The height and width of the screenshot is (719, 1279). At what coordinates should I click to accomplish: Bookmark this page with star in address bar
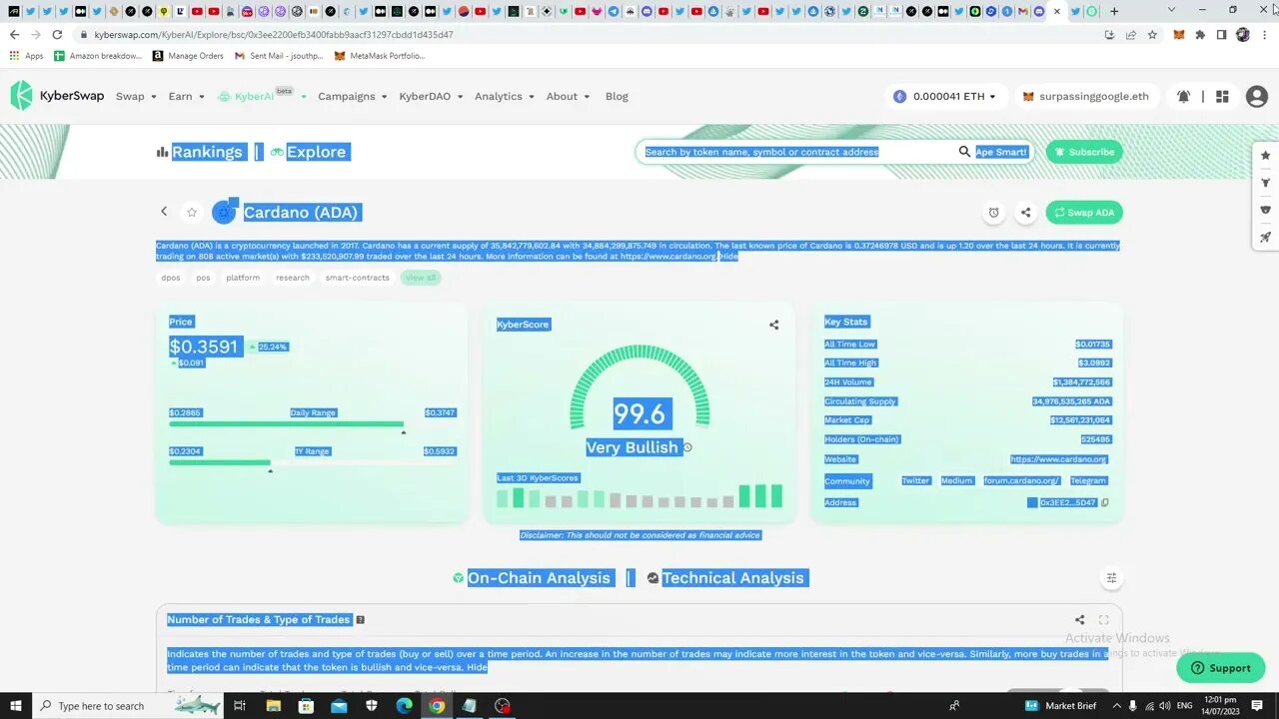pyautogui.click(x=1152, y=34)
